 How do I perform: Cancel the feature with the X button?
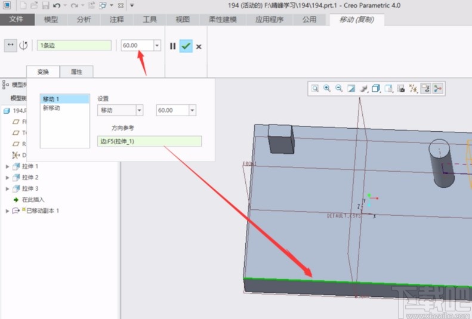(x=199, y=47)
